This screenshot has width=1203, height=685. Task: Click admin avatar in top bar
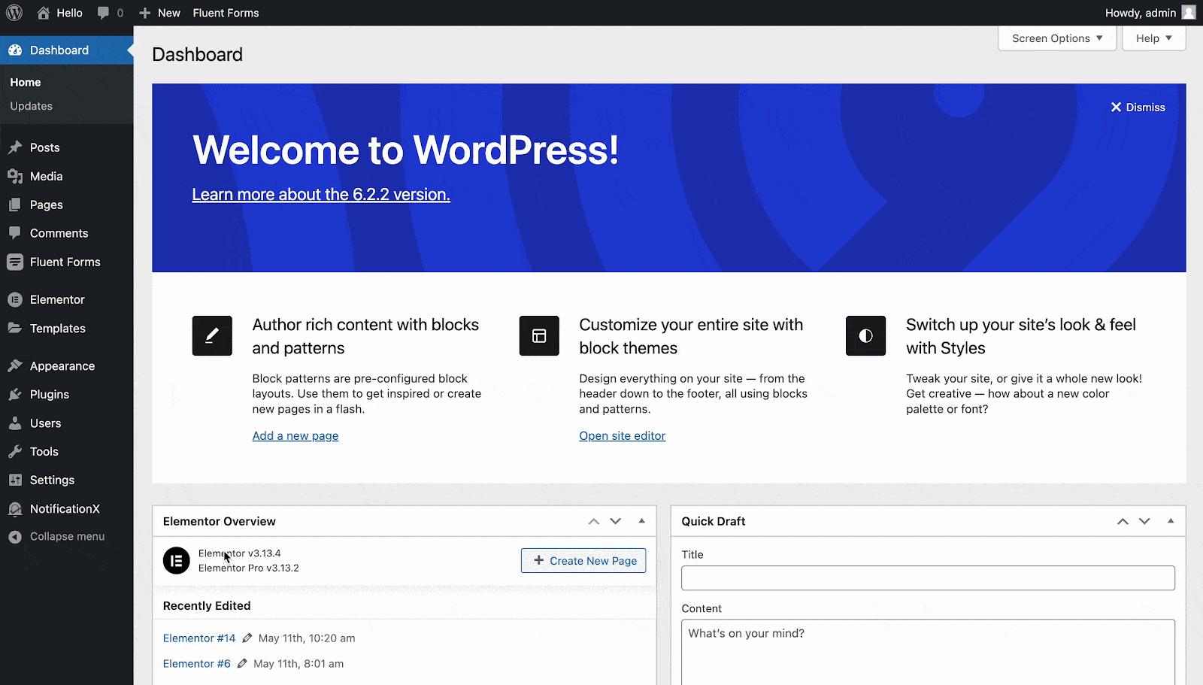[1189, 13]
